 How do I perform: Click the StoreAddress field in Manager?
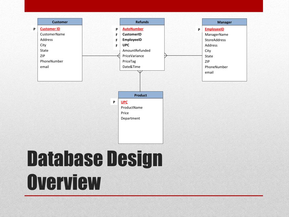[x=215, y=40]
